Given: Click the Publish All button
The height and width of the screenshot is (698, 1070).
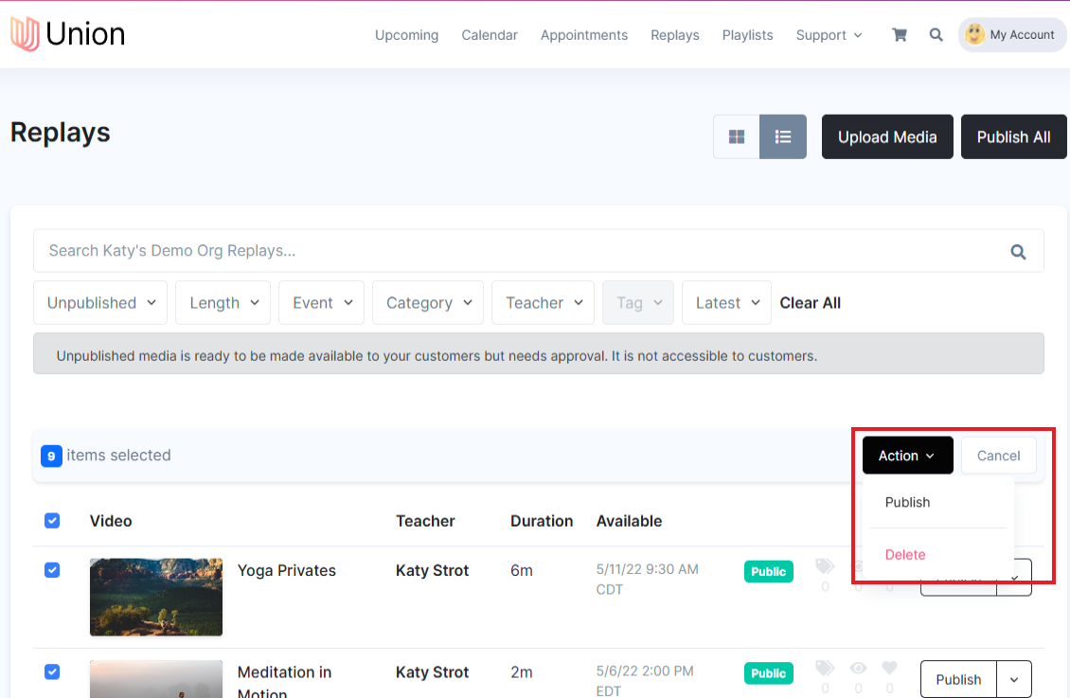Looking at the screenshot, I should [x=1013, y=137].
